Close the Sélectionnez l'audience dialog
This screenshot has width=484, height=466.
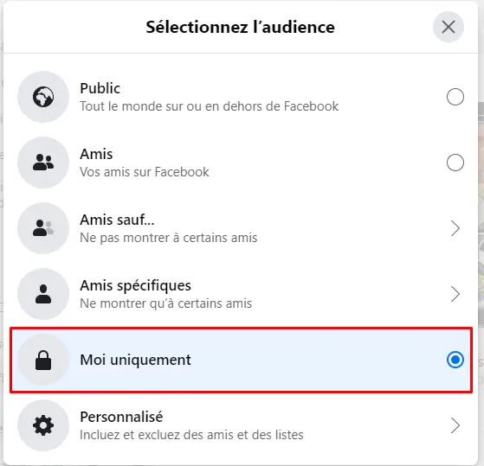[x=449, y=27]
